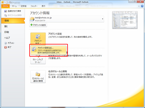Click the save-as icon beside 名前を付けて保存
Image resolution: width=145 pixels, height=108 pixels.
tap(6, 11)
